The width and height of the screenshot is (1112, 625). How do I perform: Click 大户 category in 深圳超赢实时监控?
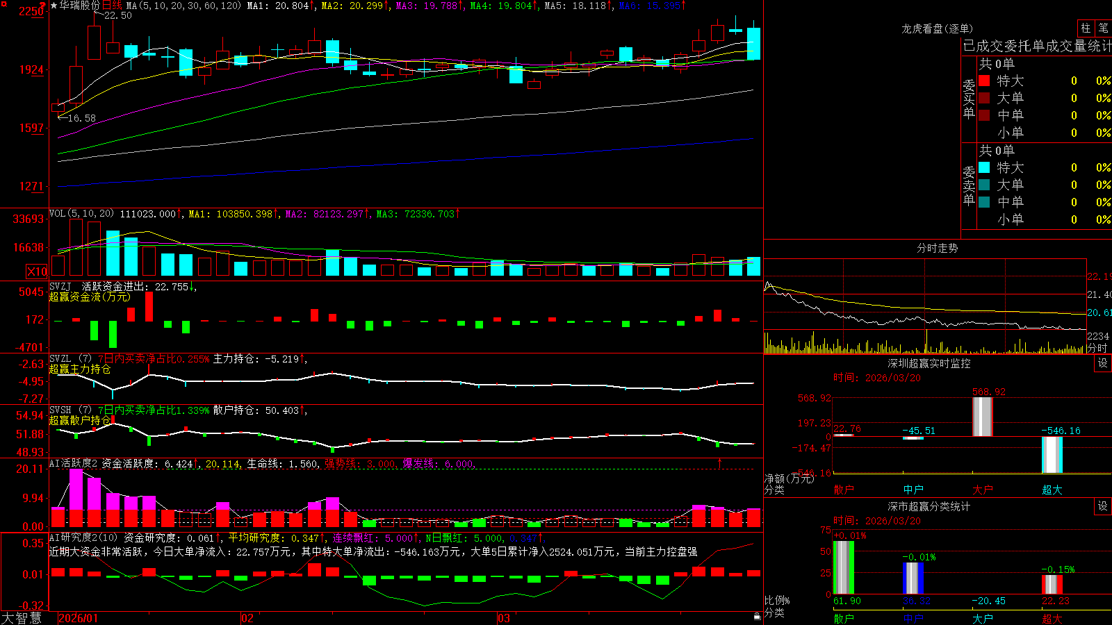pyautogui.click(x=983, y=490)
